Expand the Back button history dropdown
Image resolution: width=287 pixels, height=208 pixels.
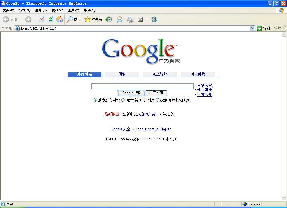(x=20, y=19)
